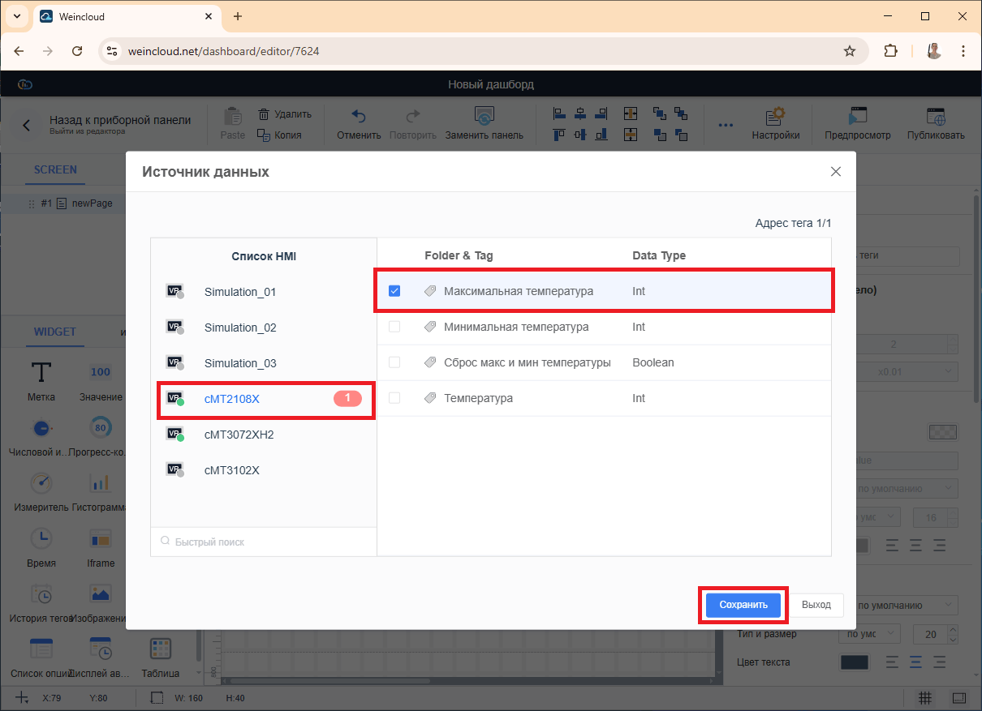
Task: Open the Preview (Предпросмотр) icon
Action: pyautogui.click(x=857, y=117)
